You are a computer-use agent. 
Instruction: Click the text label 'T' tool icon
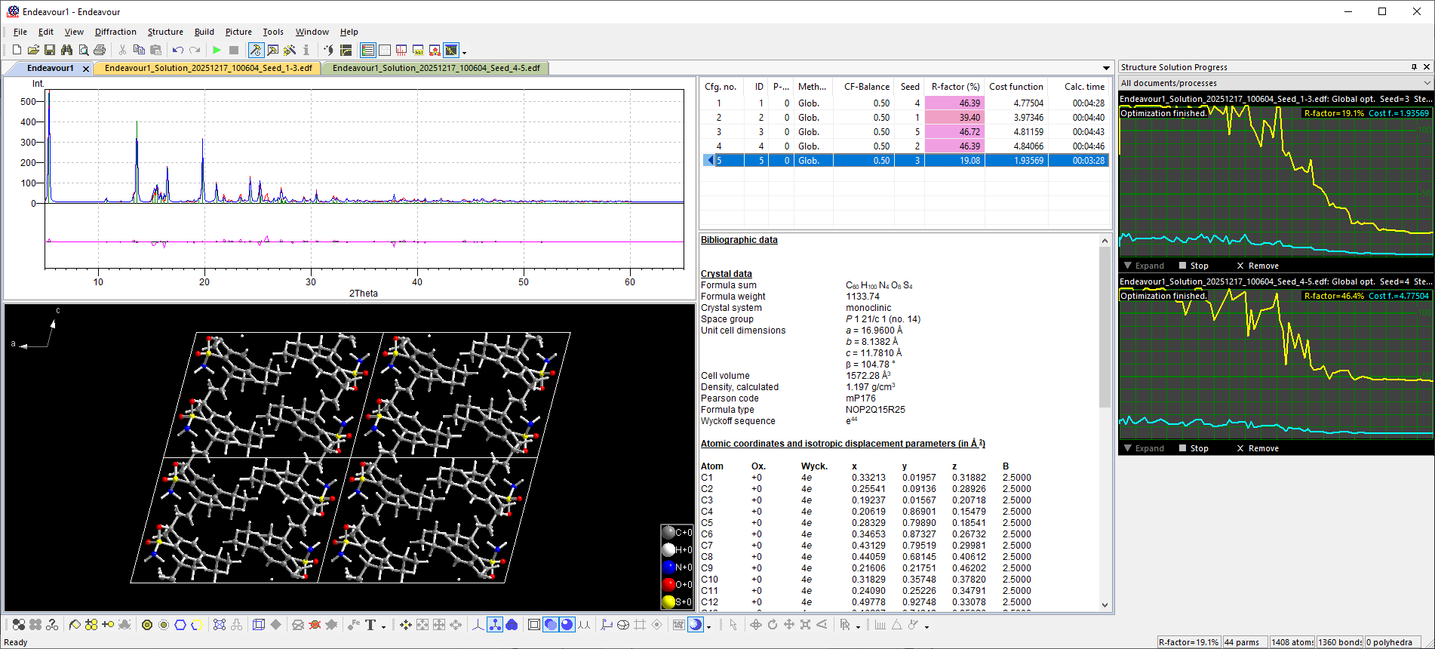tap(370, 625)
